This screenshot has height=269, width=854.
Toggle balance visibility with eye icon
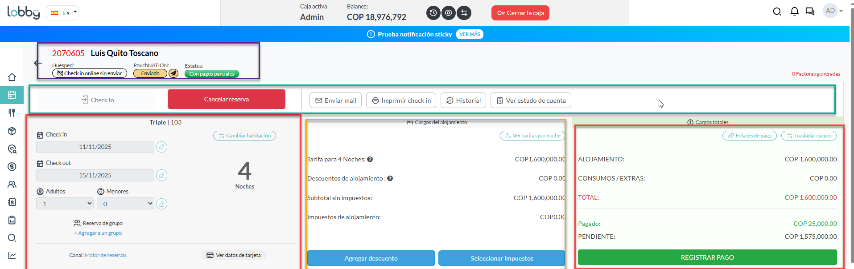pos(449,13)
